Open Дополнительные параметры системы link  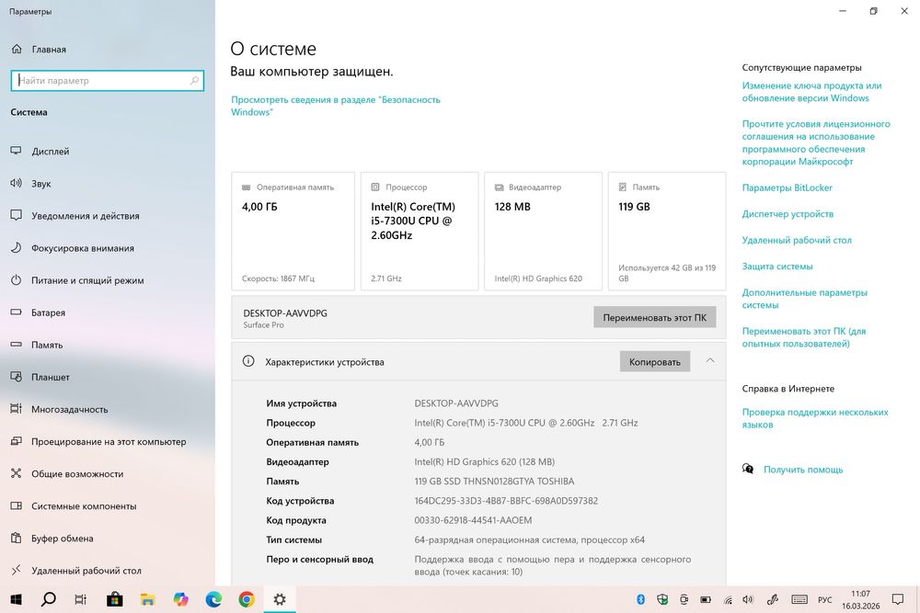tap(804, 299)
